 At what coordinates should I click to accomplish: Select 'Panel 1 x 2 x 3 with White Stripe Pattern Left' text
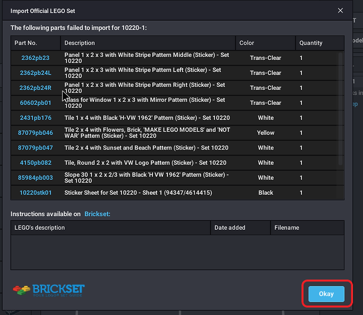click(143, 73)
